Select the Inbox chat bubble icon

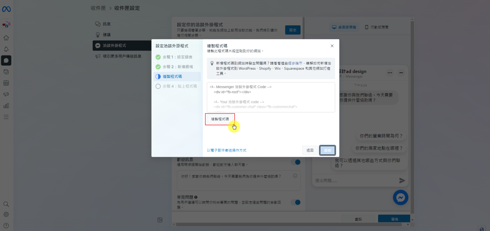coord(6,60)
